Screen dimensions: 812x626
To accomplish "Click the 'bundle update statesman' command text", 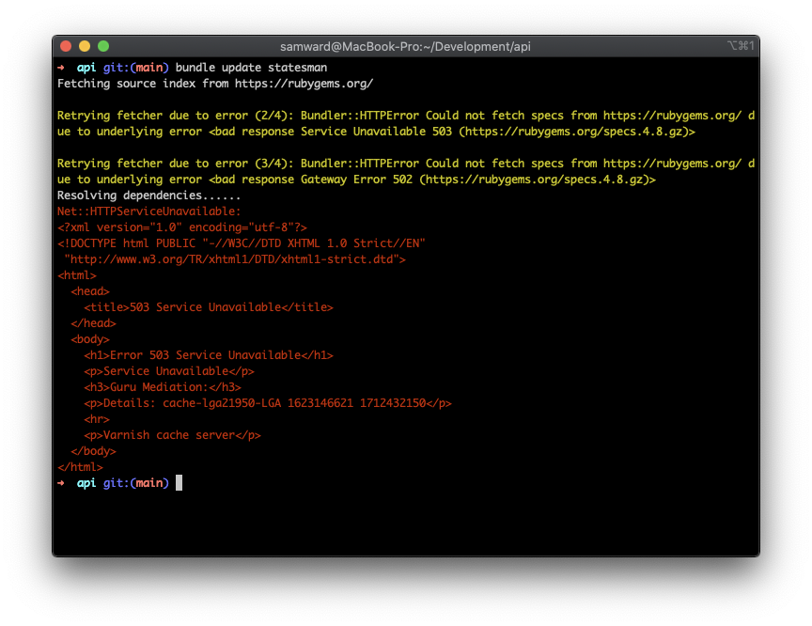I will pos(251,68).
